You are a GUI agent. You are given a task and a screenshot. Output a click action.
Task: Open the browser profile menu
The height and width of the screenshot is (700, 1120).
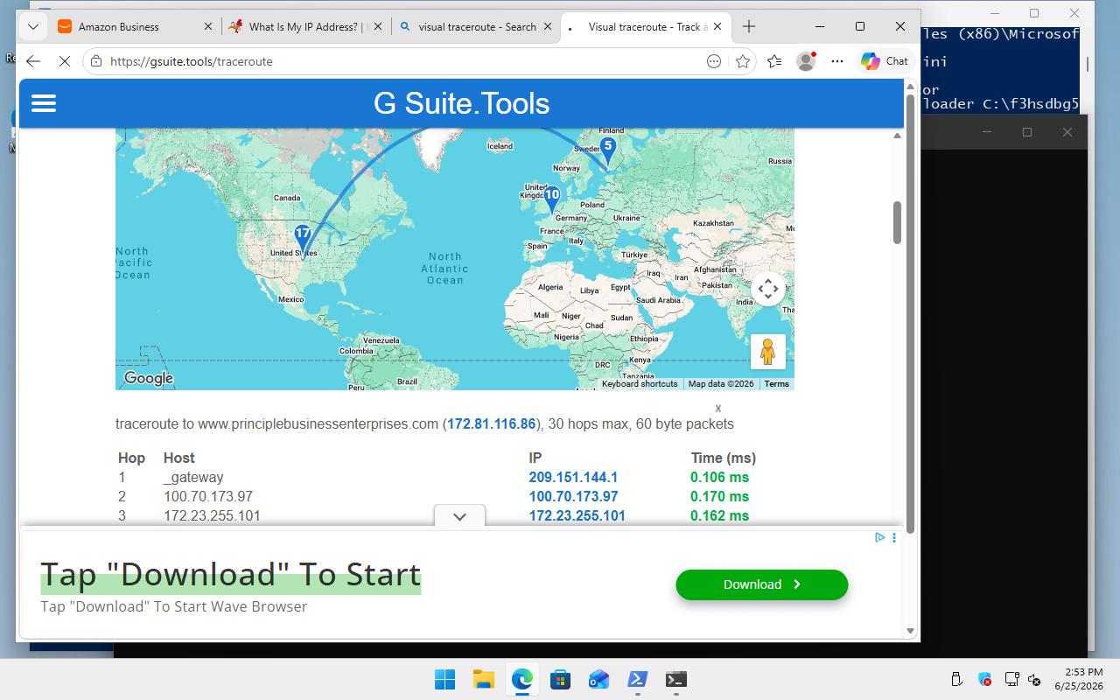point(806,61)
